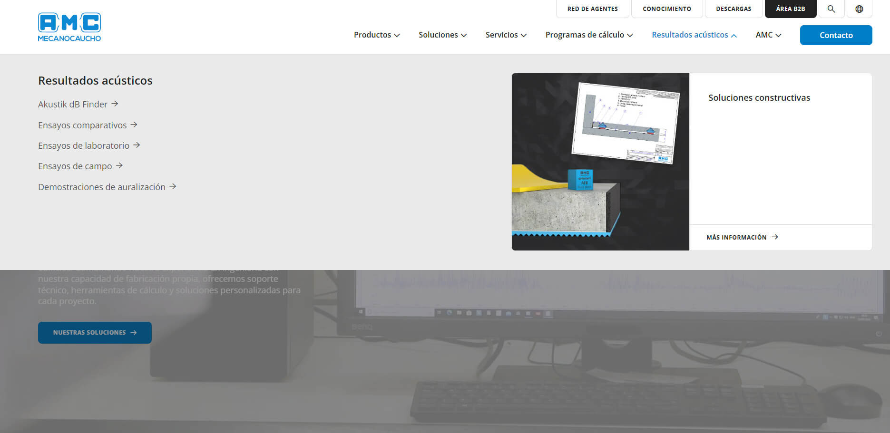The image size is (890, 433).
Task: Open Akustik dB Finder link
Action: point(78,104)
